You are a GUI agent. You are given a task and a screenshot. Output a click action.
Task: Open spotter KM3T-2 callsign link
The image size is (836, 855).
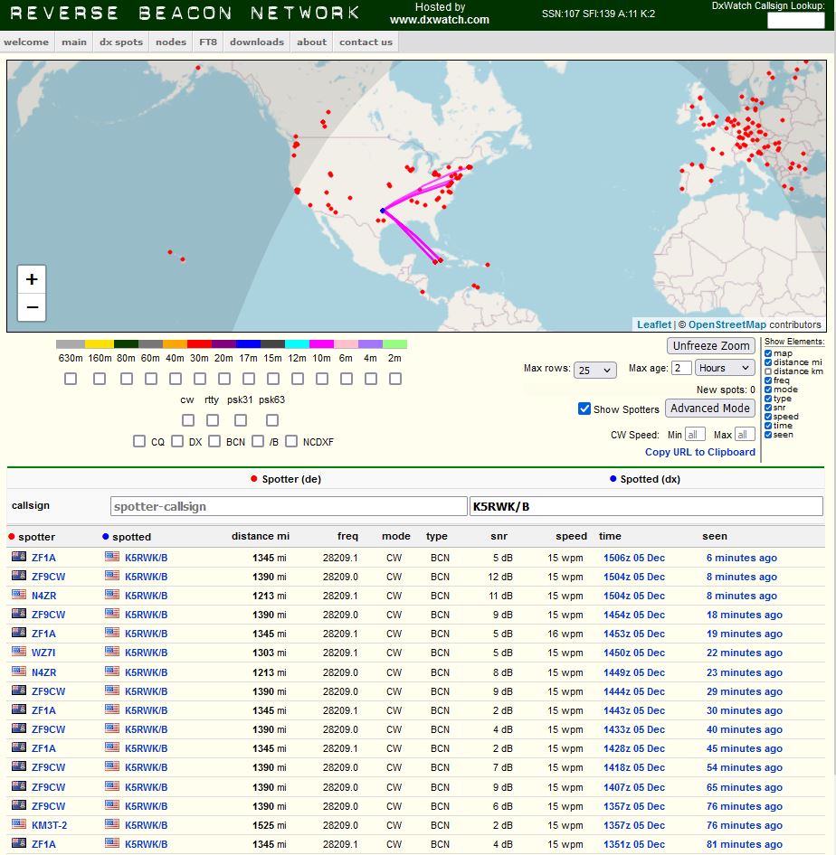coord(49,825)
